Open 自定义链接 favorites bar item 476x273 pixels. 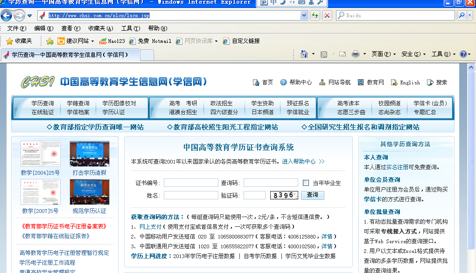point(241,41)
